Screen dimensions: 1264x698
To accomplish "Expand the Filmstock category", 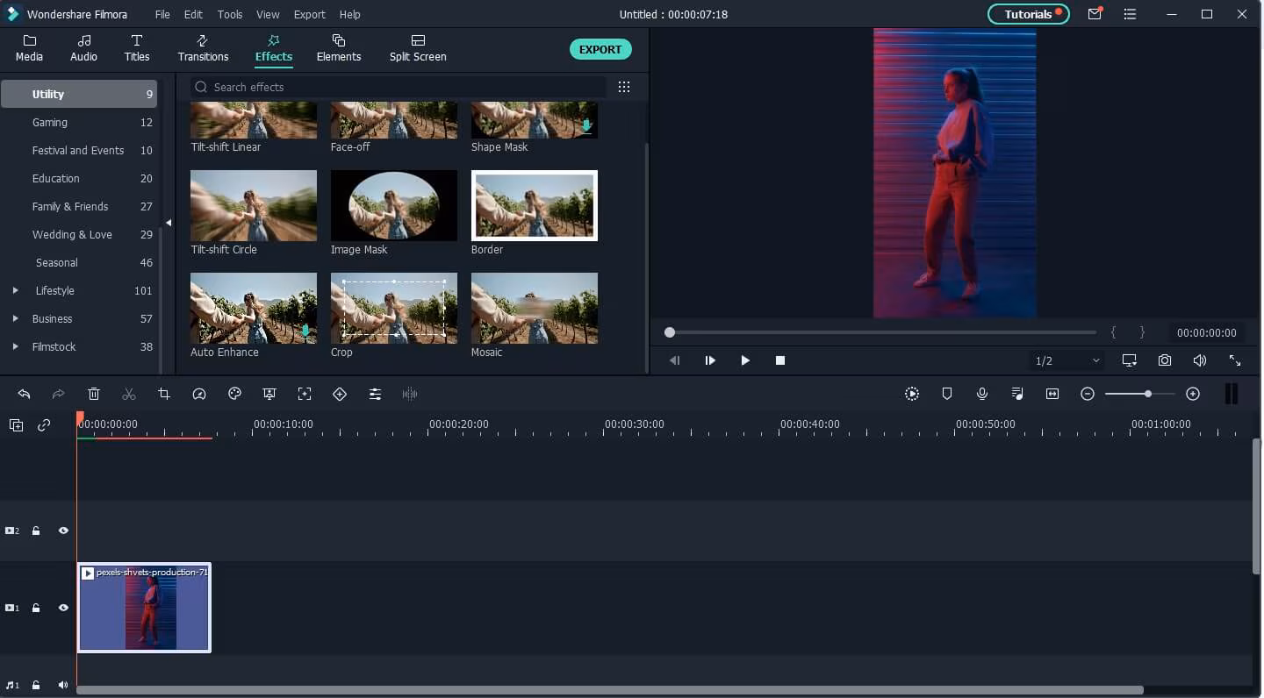I will point(15,346).
